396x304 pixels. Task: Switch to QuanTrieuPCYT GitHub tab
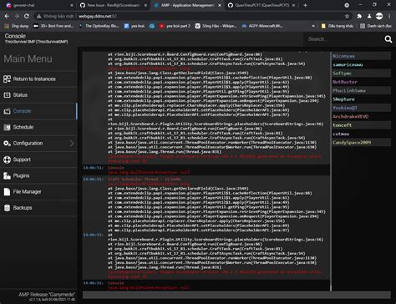click(261, 5)
